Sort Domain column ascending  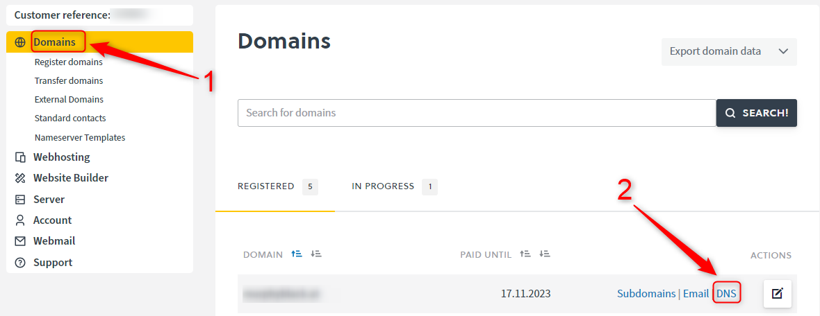297,254
